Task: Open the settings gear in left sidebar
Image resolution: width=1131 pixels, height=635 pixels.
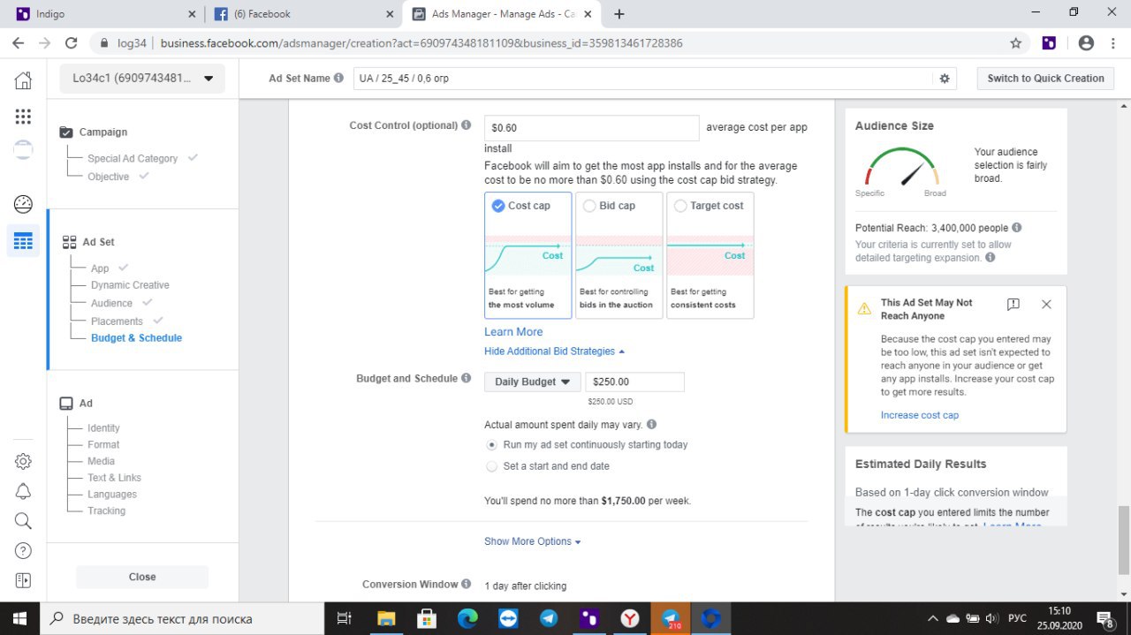Action: pyautogui.click(x=23, y=461)
